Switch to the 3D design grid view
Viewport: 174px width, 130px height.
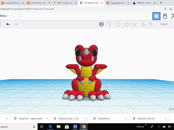pos(156,16)
